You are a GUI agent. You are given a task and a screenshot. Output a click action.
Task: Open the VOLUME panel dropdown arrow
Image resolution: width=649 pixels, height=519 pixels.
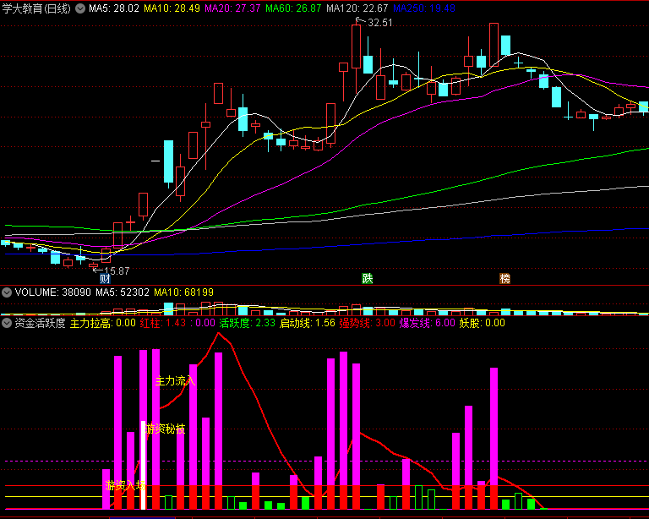(7, 292)
